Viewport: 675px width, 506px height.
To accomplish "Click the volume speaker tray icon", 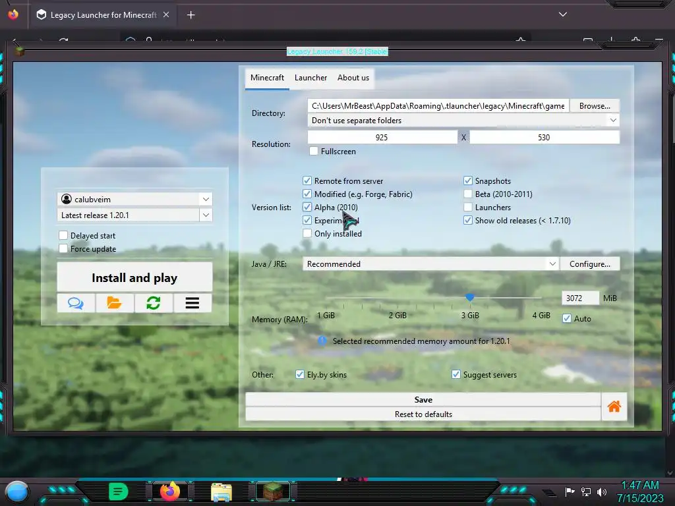I will (601, 492).
